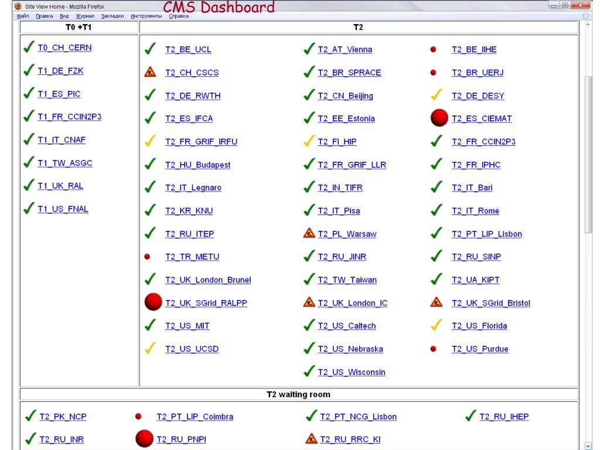
Task: Click the scrollbar down arrow
Action: (588, 446)
